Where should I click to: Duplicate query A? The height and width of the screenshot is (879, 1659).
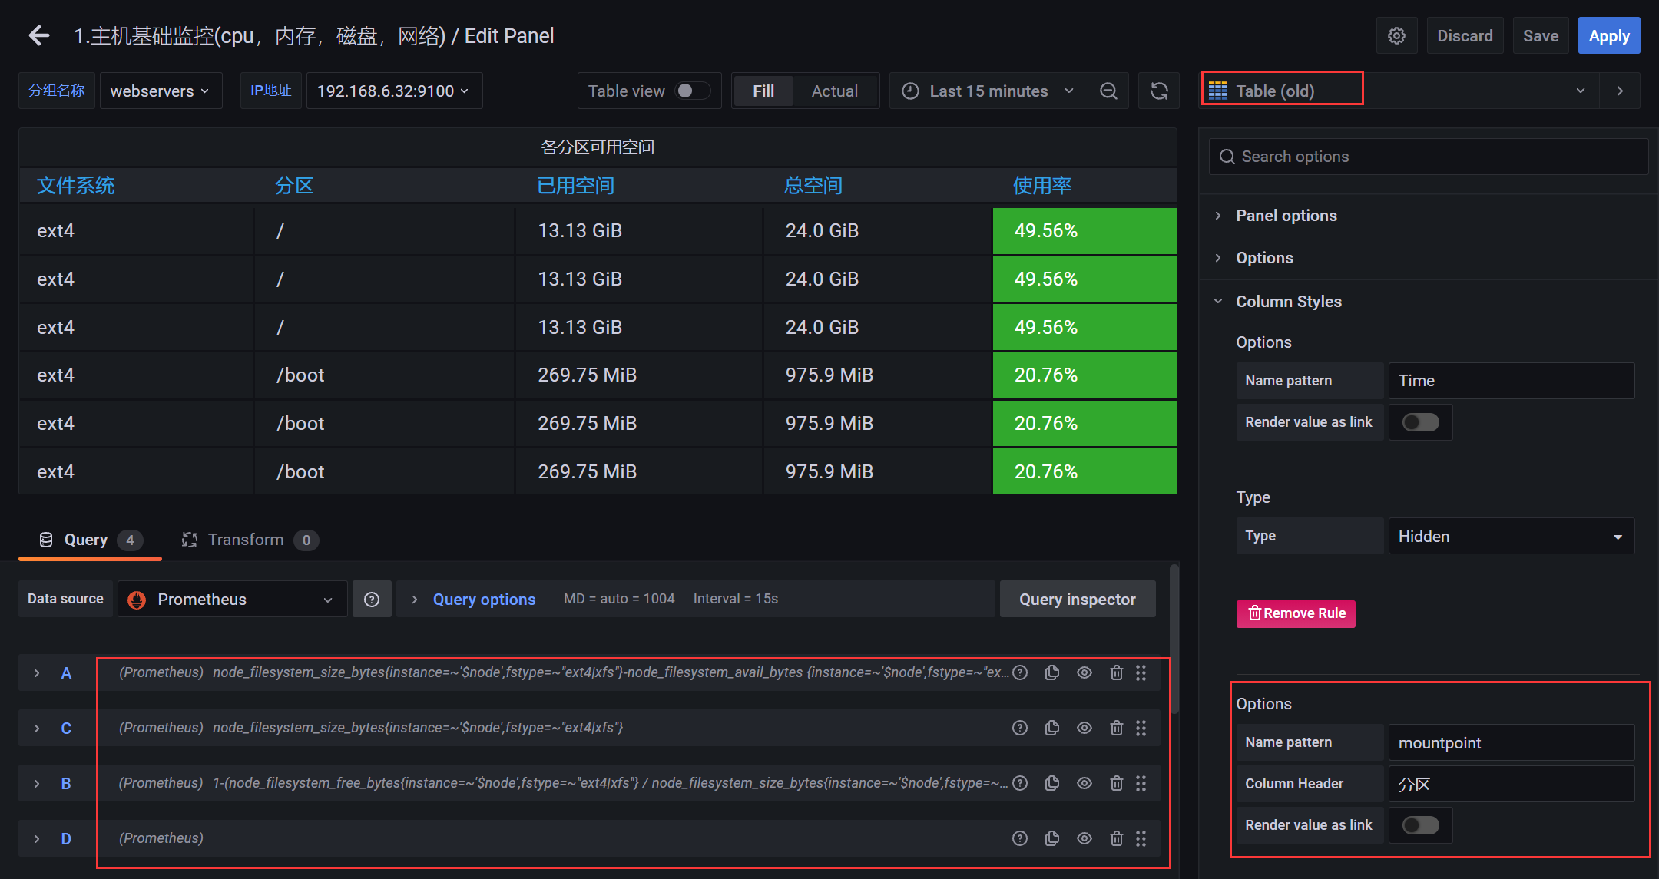(x=1052, y=672)
